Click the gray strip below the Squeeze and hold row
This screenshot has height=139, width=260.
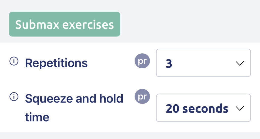tap(130, 135)
